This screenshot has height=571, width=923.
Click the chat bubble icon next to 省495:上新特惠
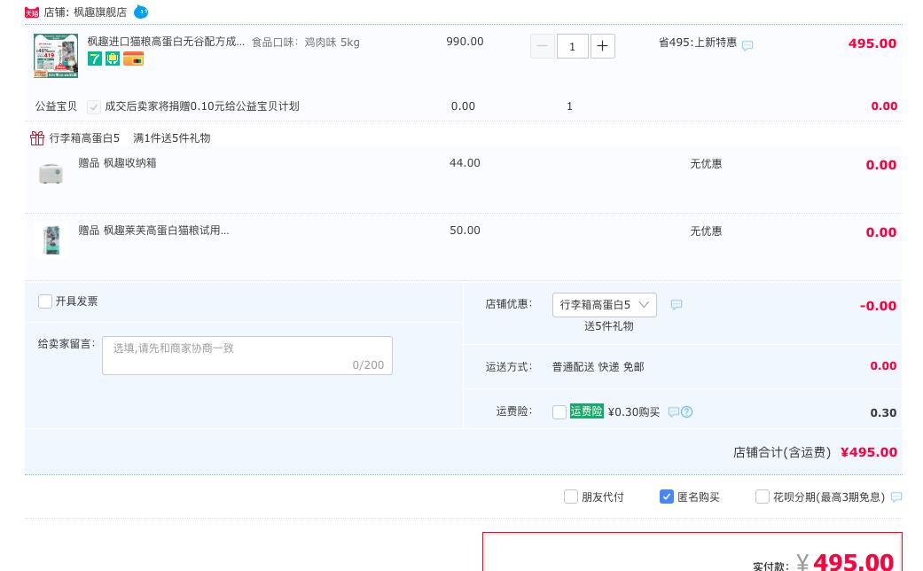747,45
